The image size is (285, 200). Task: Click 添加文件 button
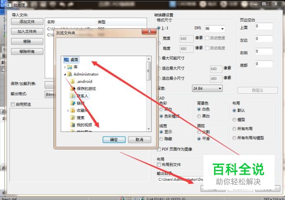(27, 22)
